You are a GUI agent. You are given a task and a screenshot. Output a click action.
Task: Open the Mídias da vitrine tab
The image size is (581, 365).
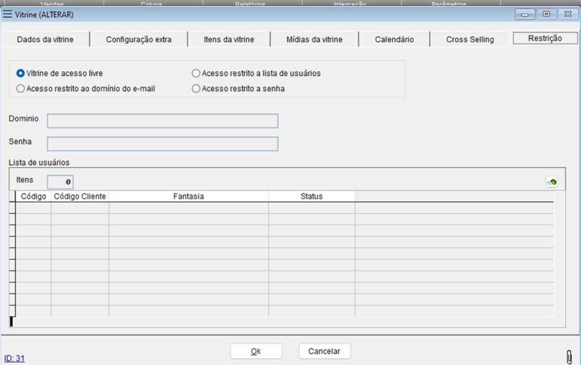coord(314,40)
